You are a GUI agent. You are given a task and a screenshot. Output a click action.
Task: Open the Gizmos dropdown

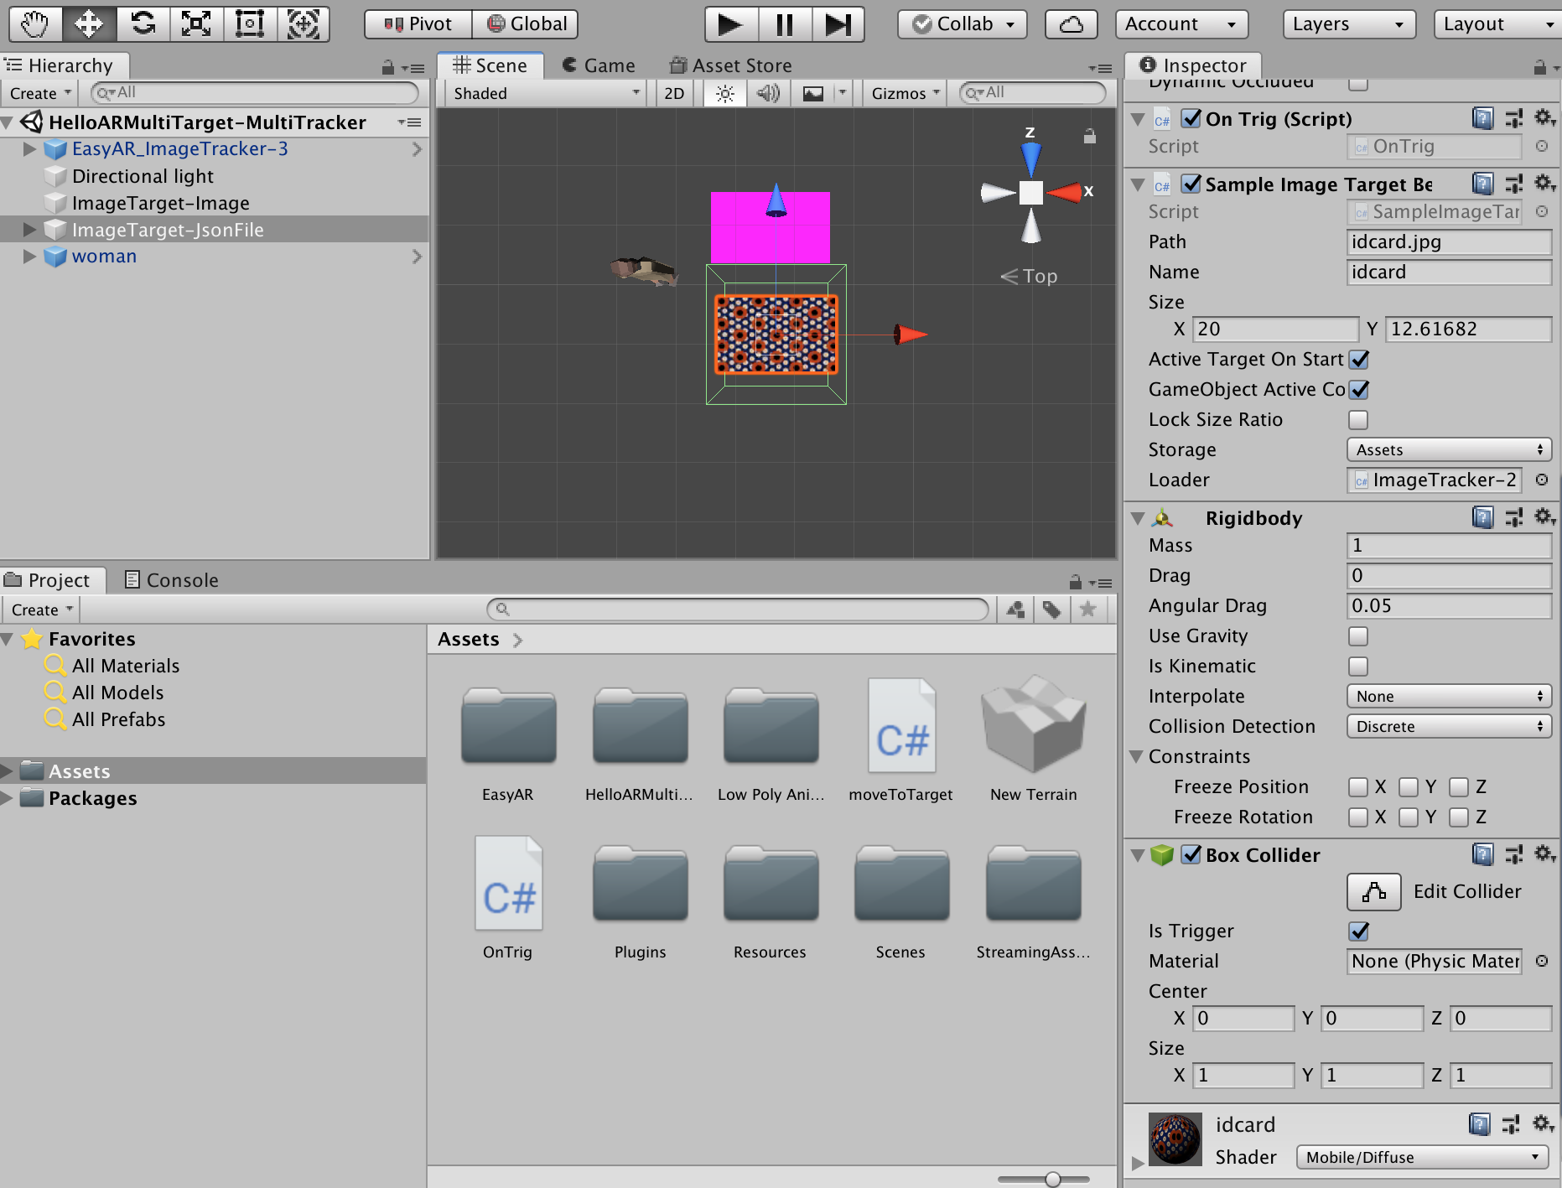[906, 93]
